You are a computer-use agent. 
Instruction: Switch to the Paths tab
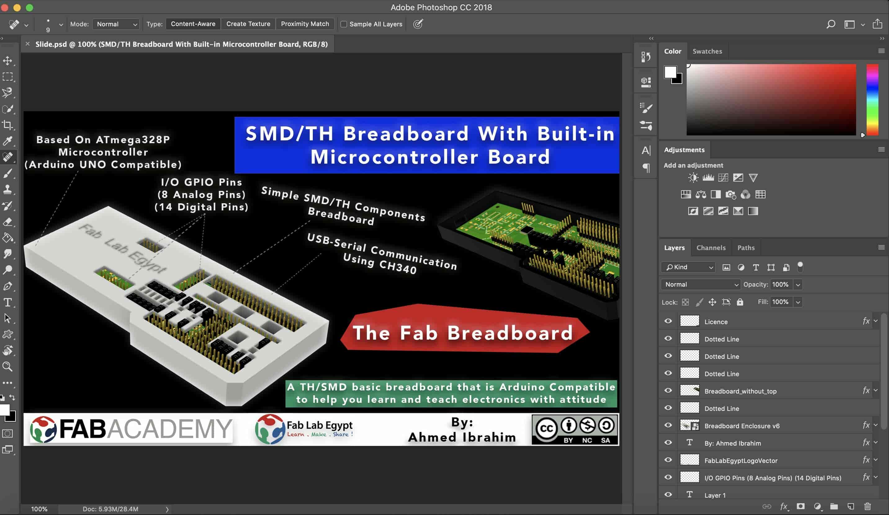pyautogui.click(x=746, y=248)
